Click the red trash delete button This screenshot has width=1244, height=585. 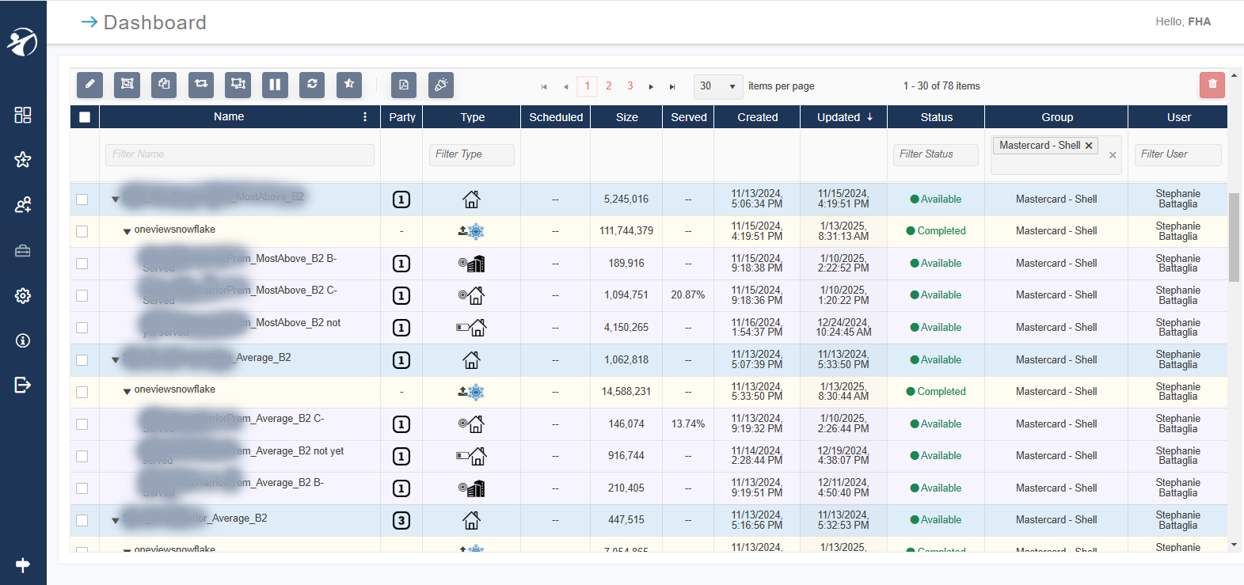[1212, 85]
